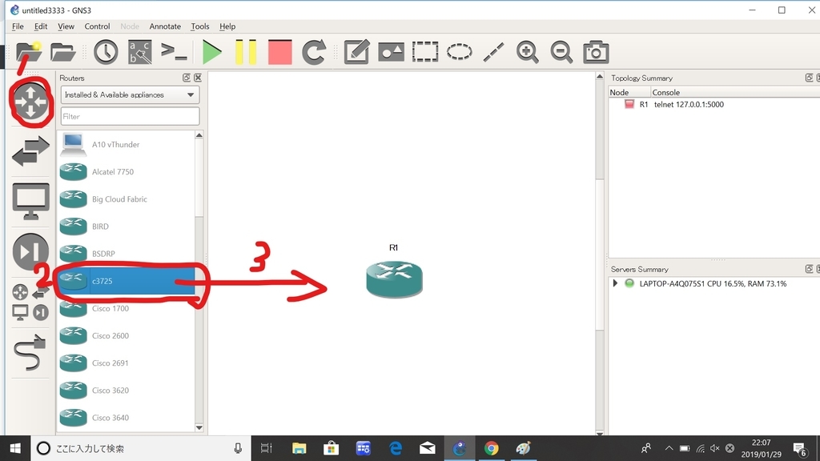Click the open project folder icon
The image size is (820, 461).
pos(62,52)
